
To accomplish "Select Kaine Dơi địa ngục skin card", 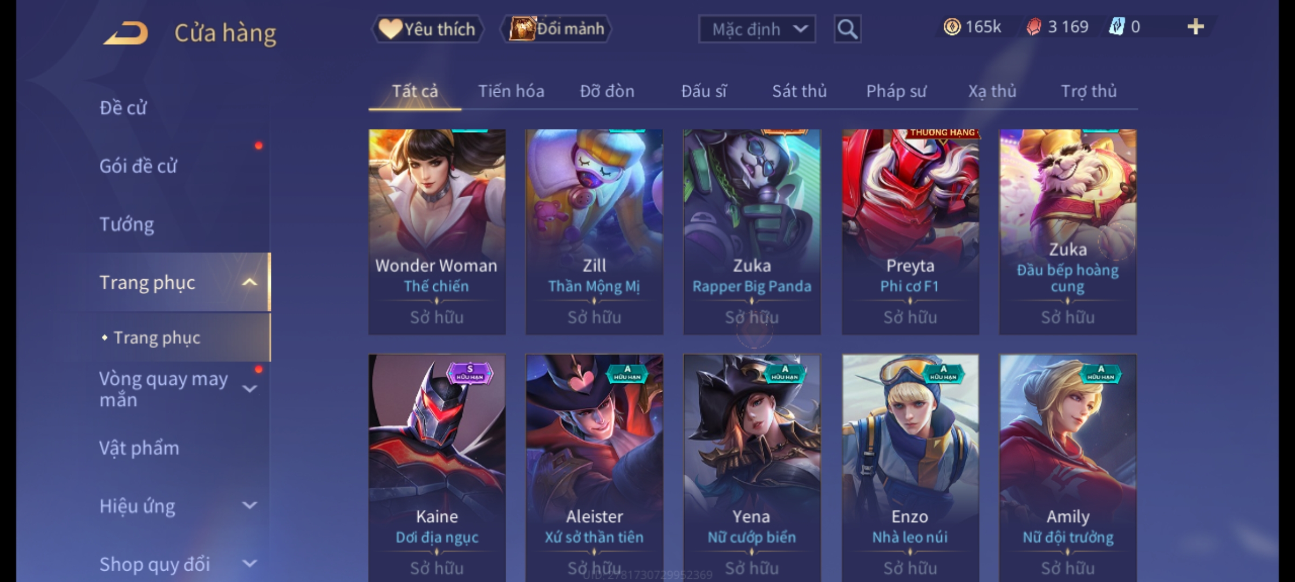I will 437,468.
